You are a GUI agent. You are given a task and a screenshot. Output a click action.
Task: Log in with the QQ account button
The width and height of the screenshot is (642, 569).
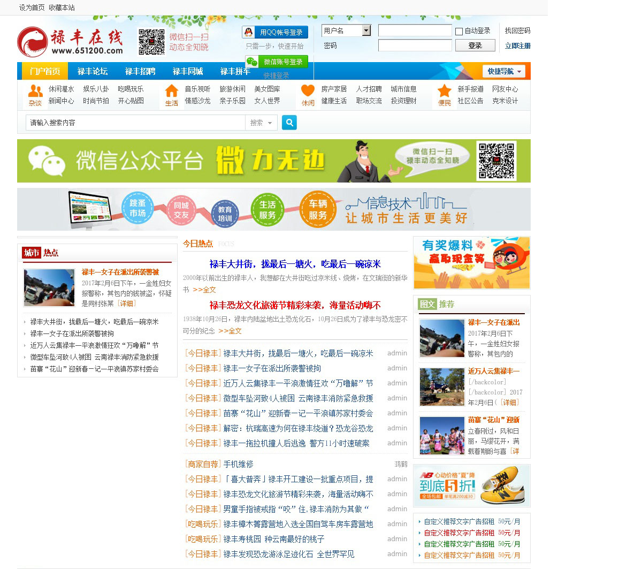click(x=275, y=32)
